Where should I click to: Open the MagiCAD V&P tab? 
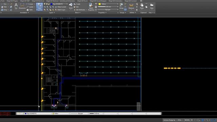[25, 1]
